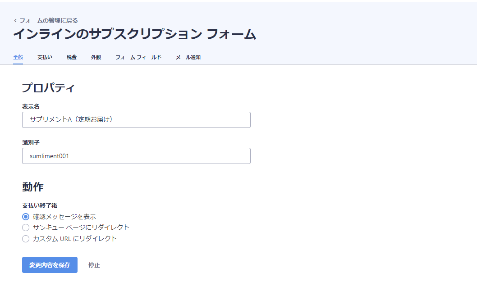Open the メール通知 tab
This screenshot has width=477, height=305.
click(x=188, y=57)
